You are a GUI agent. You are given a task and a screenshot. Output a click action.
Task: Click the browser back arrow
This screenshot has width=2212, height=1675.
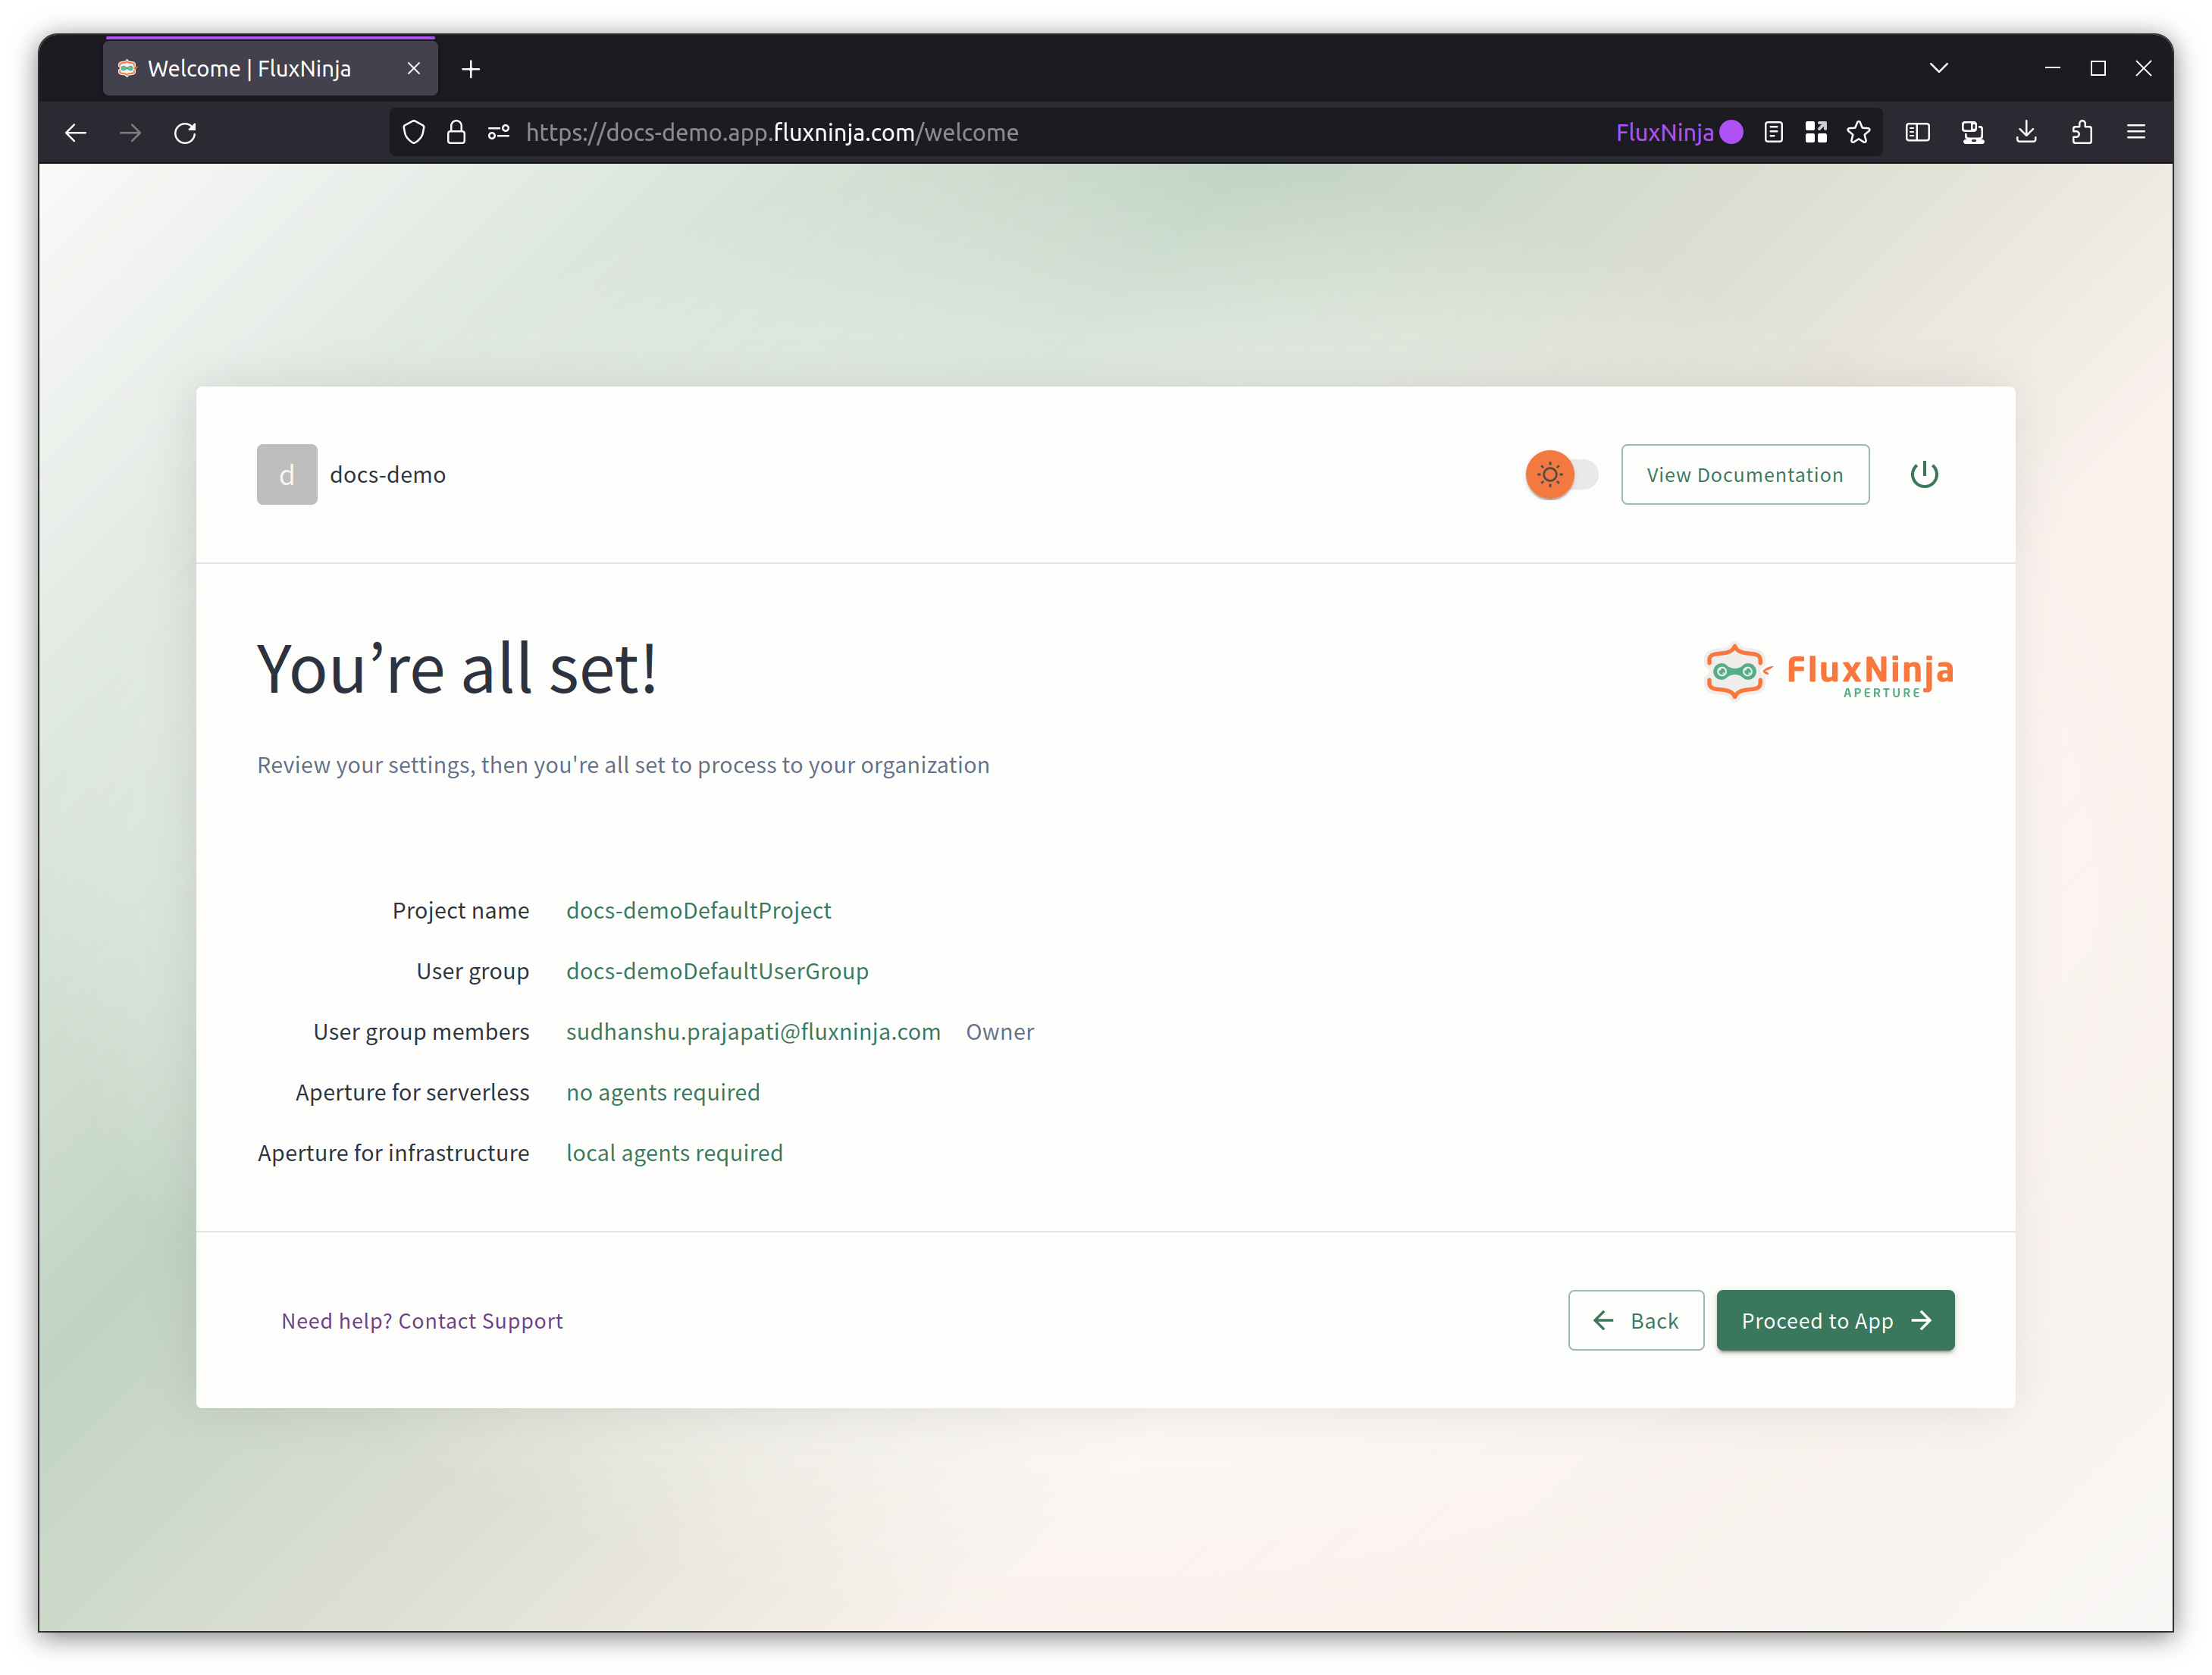76,133
